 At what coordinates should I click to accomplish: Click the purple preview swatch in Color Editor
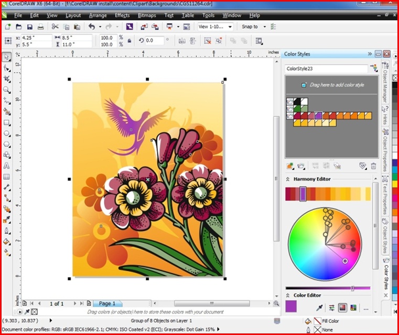[x=291, y=306]
